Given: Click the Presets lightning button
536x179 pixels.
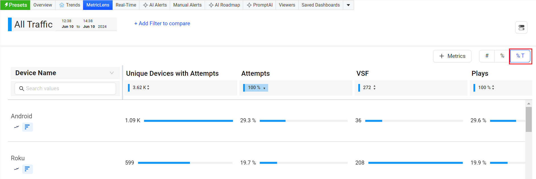Looking at the screenshot, I should (x=15, y=5).
